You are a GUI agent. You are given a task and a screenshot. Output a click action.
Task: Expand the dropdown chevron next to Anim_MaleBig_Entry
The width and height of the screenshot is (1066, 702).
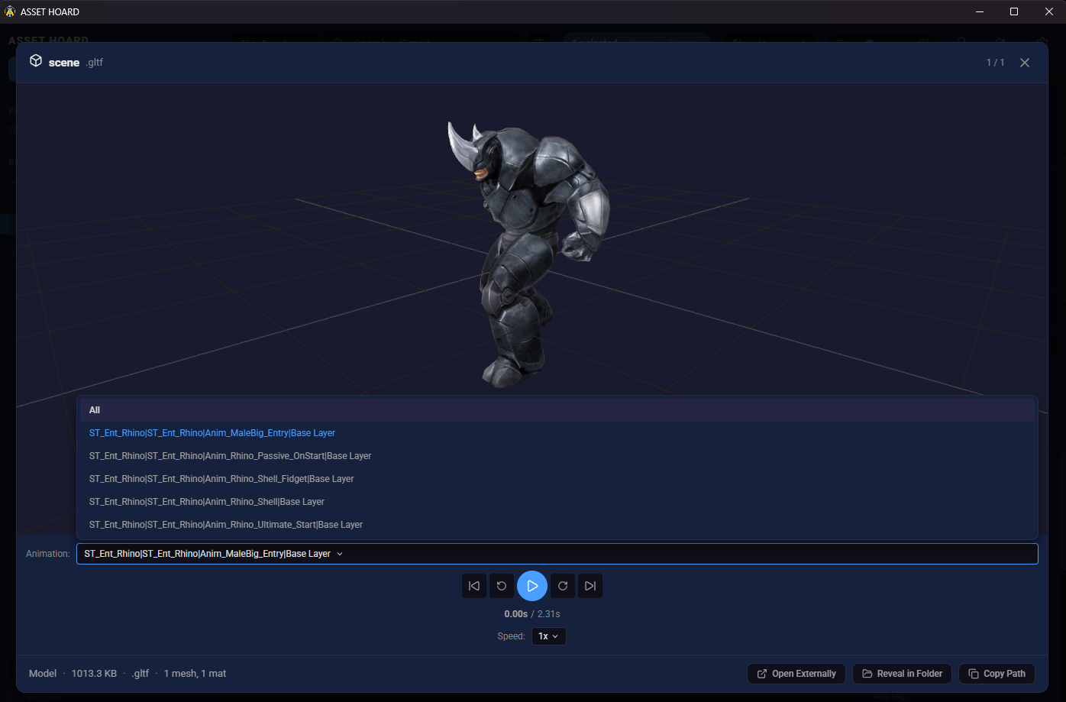(339, 553)
